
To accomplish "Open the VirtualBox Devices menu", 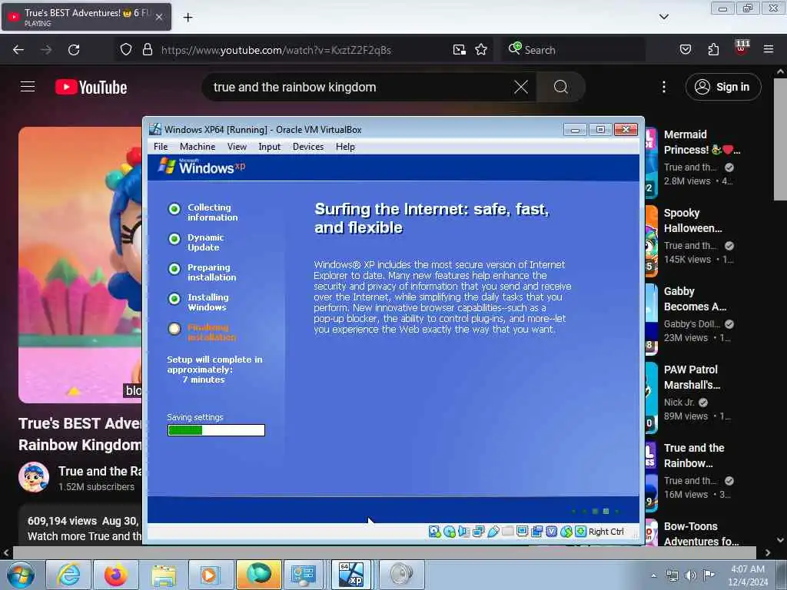I will 307,147.
